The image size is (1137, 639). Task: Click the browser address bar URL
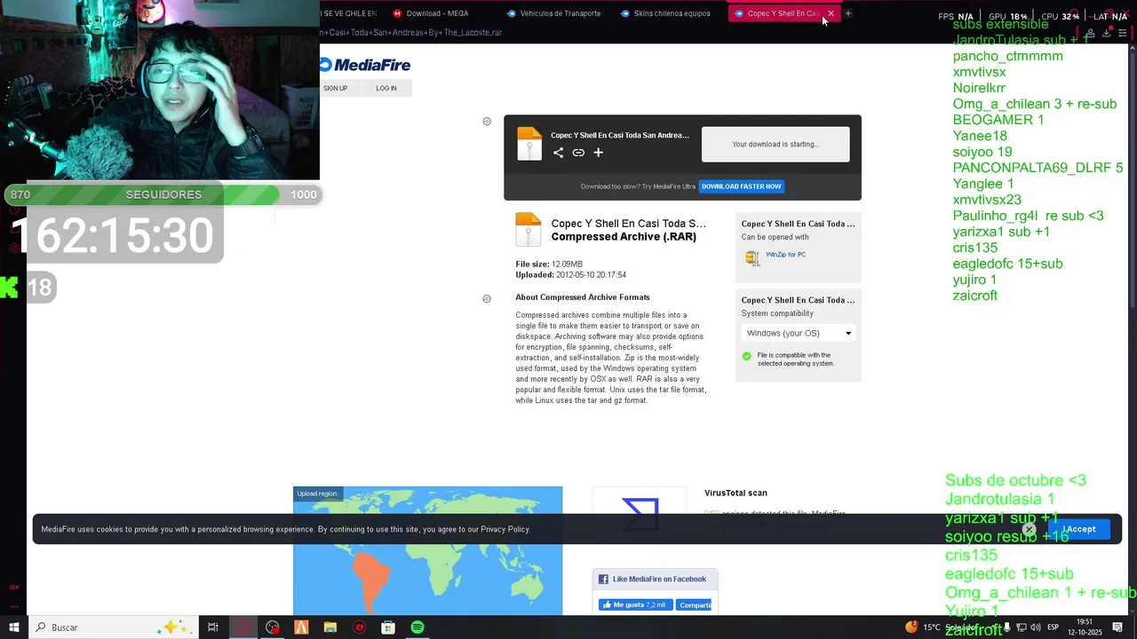tap(411, 33)
